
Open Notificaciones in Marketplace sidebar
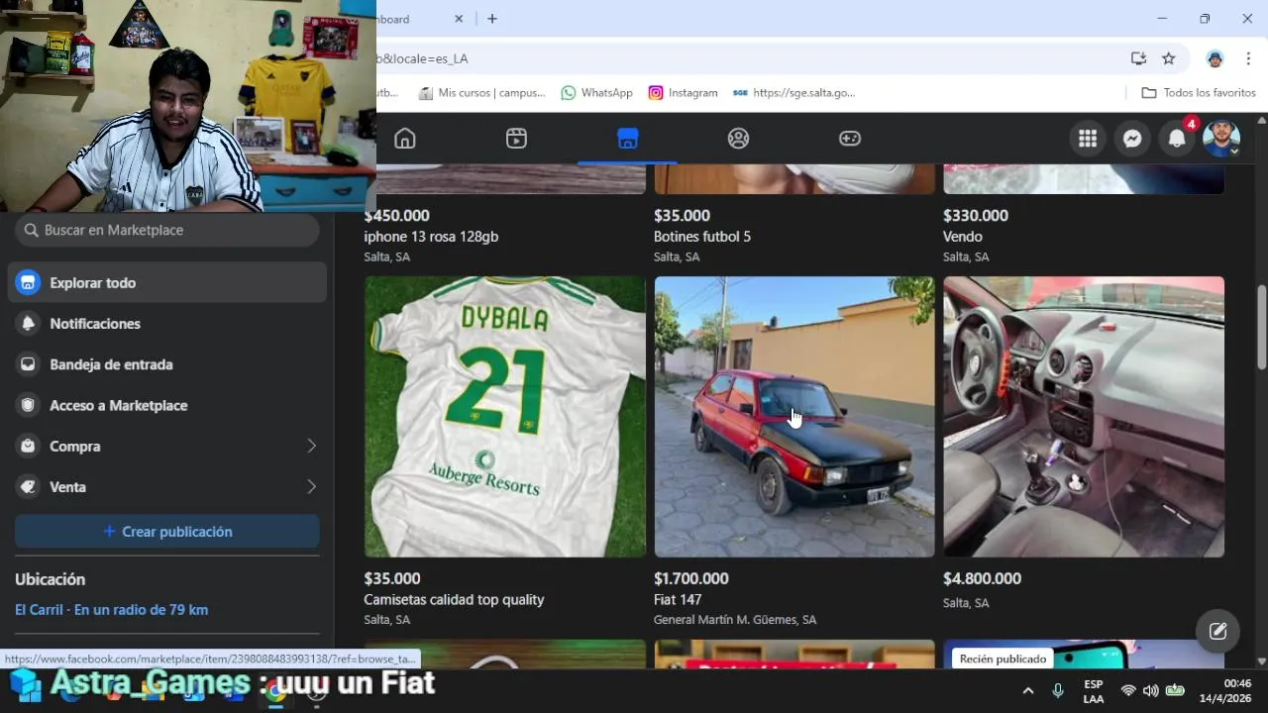tap(167, 324)
